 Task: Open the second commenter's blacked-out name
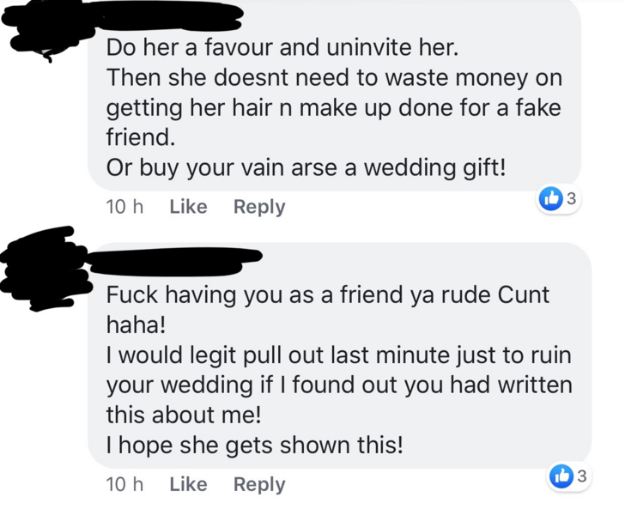(x=175, y=262)
